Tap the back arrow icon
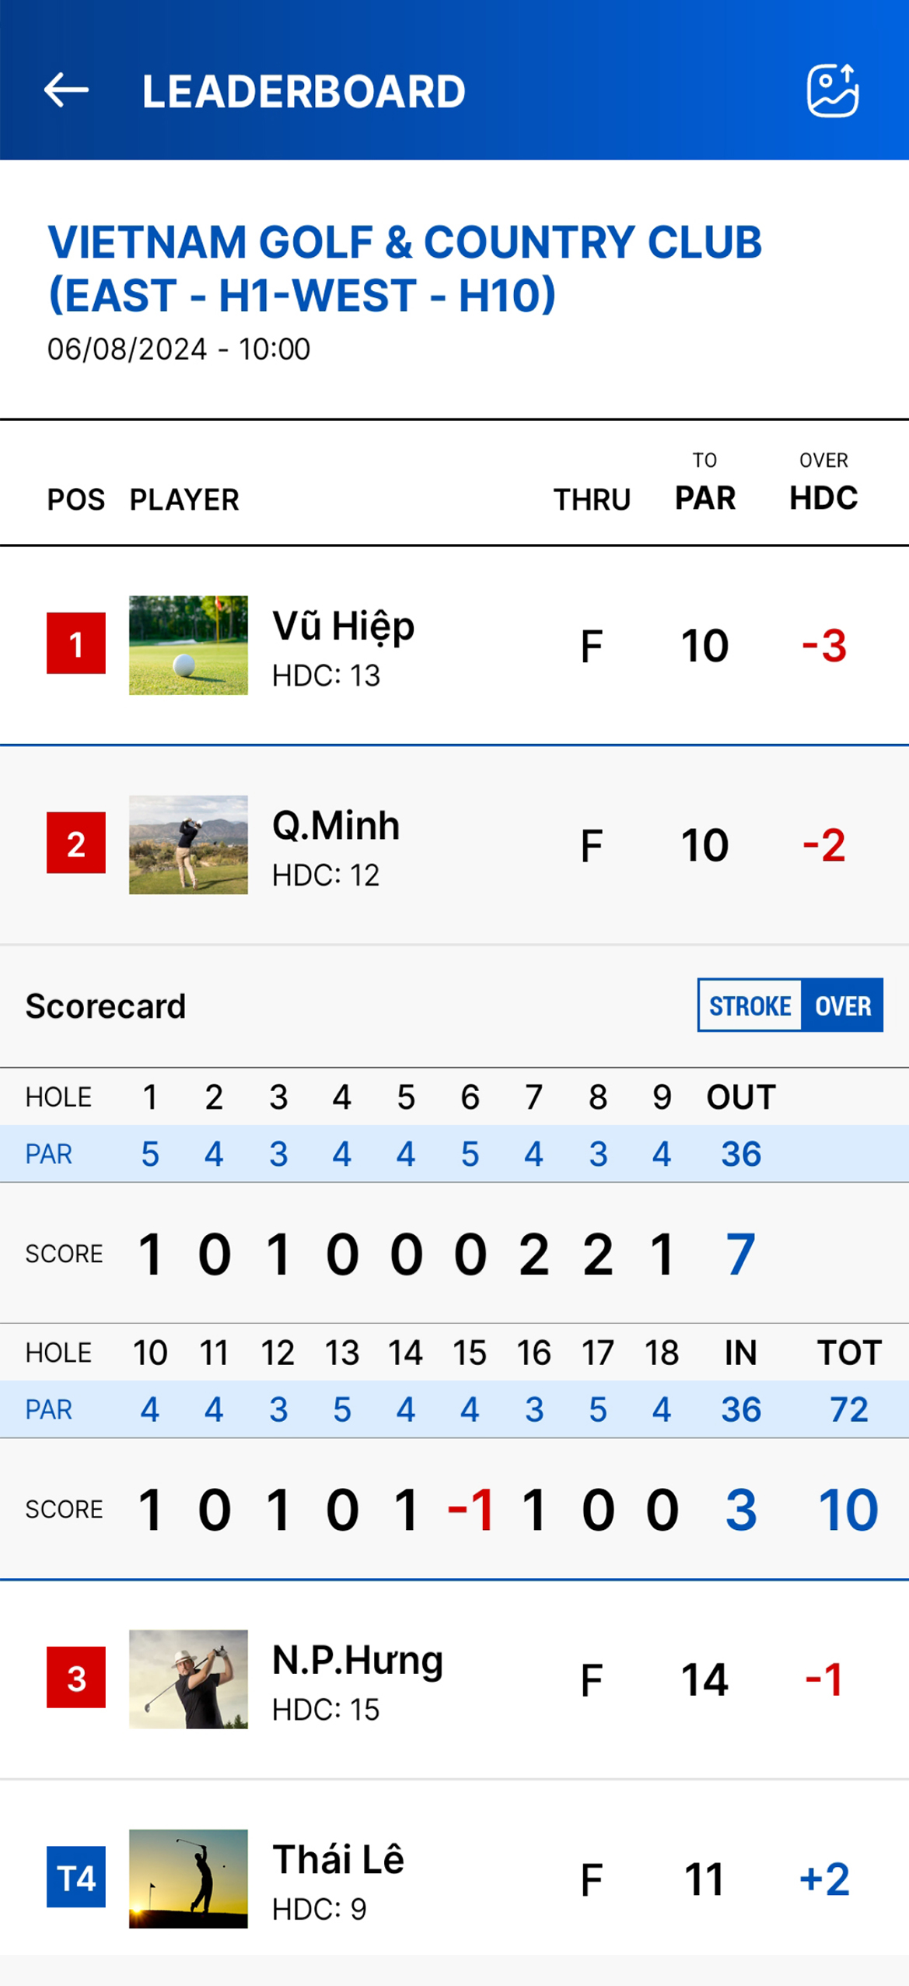Viewport: 909px width, 1986px height. click(x=66, y=90)
